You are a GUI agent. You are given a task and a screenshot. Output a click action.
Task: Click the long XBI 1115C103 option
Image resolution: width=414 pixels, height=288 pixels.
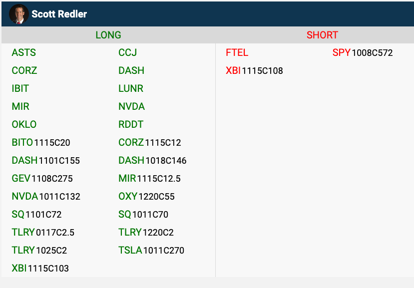coord(40,269)
